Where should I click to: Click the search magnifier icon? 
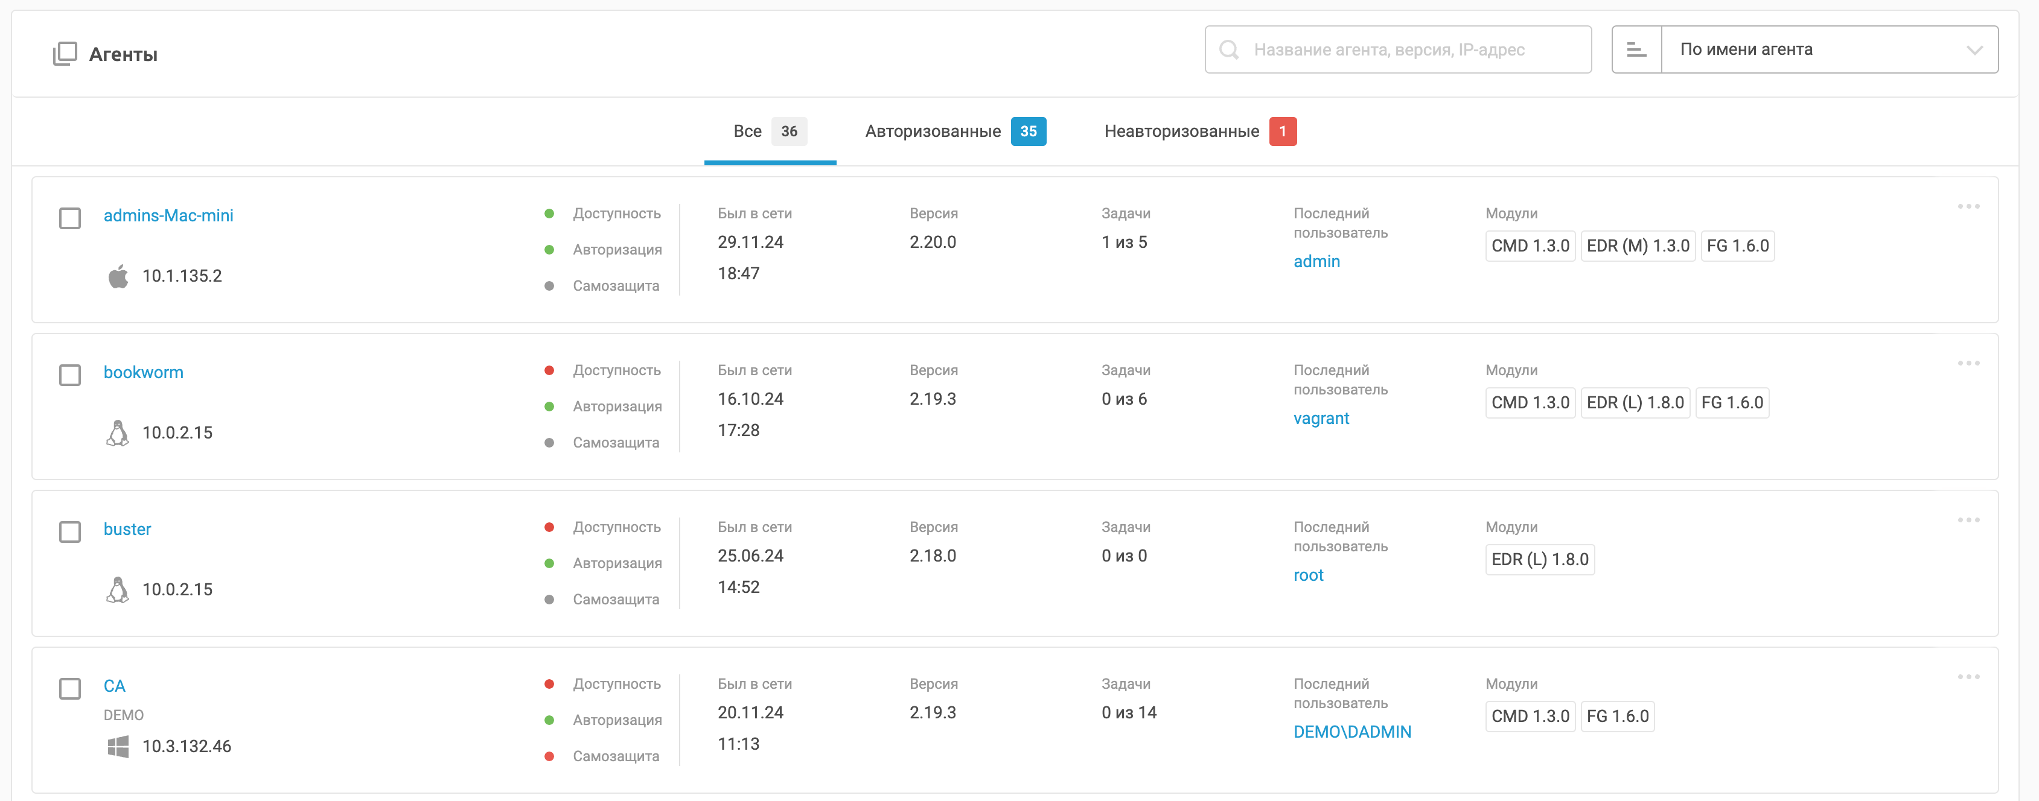[1228, 50]
